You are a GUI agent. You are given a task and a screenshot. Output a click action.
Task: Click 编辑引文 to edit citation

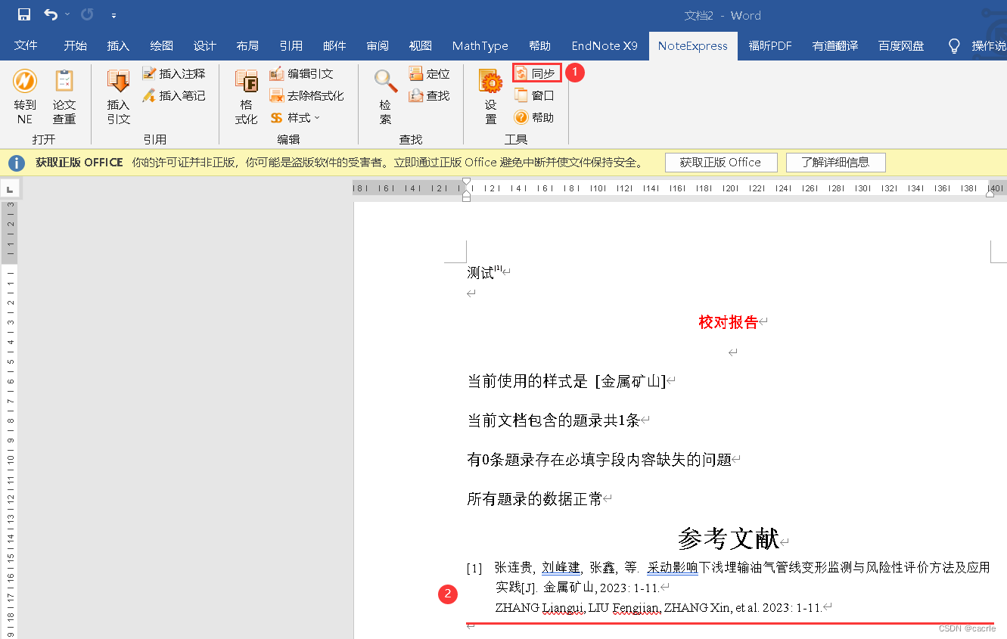pos(301,73)
